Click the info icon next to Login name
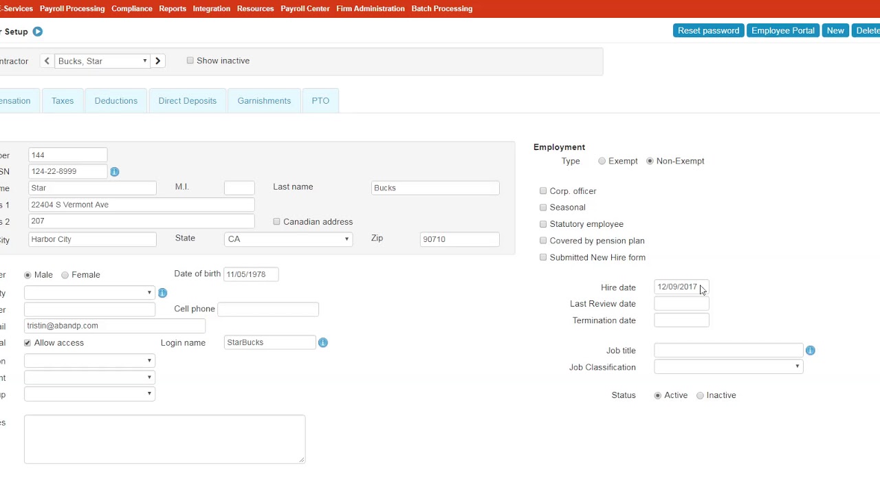This screenshot has height=495, width=880. (x=323, y=342)
